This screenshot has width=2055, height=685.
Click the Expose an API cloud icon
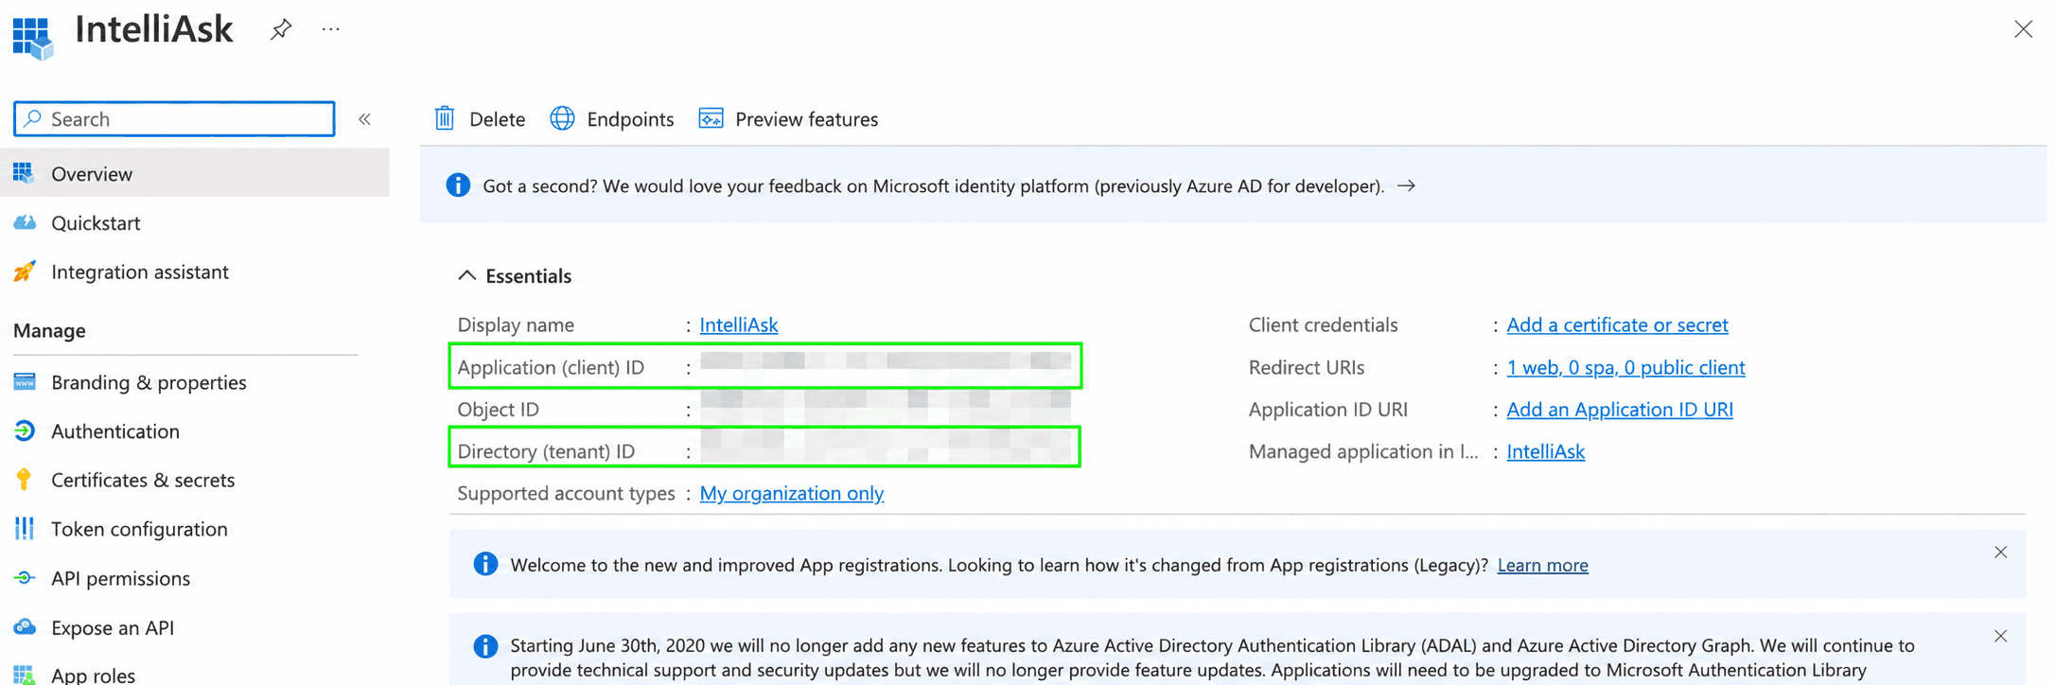25,626
